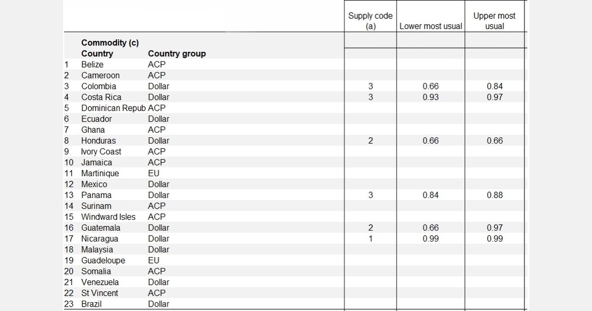Select Nicaragua's lower most usual 0.99

(431, 238)
